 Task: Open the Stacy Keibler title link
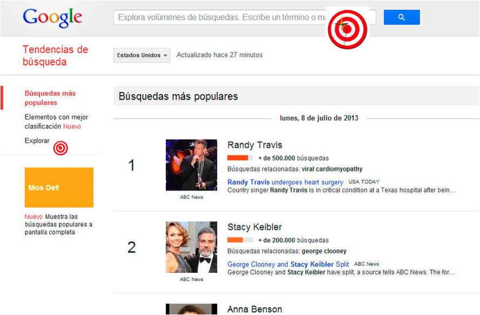(x=255, y=227)
